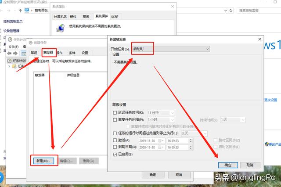Expand the 任务 library tree node arrow
Screen dimensions: 281x187
click(x=9, y=66)
